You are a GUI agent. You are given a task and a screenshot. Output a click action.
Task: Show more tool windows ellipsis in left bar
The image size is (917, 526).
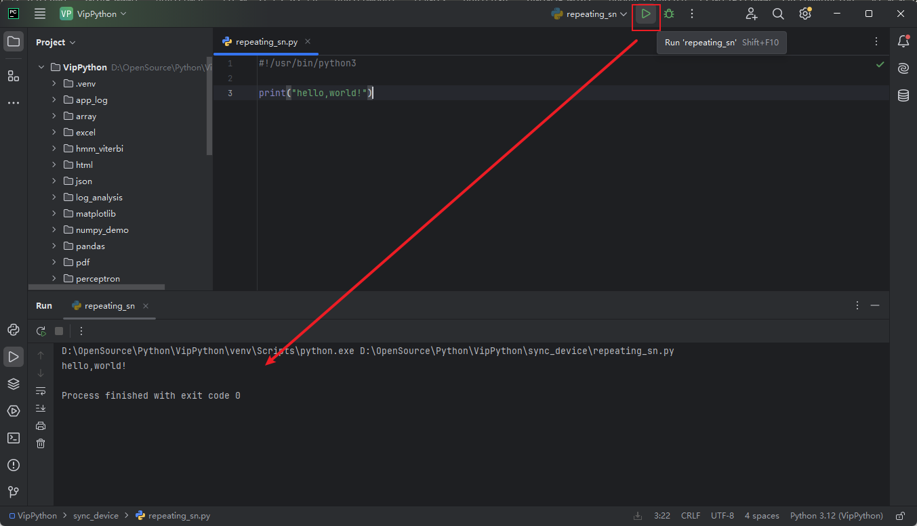14,103
